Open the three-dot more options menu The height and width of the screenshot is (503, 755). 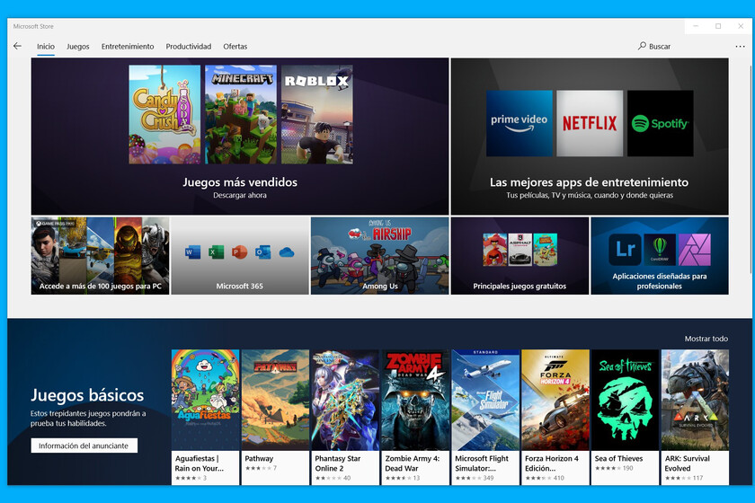(740, 47)
